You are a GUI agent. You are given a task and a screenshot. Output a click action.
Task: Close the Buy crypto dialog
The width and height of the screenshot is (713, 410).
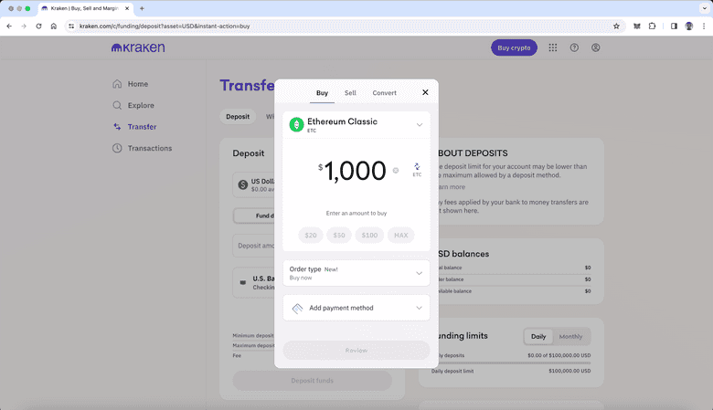click(x=425, y=92)
